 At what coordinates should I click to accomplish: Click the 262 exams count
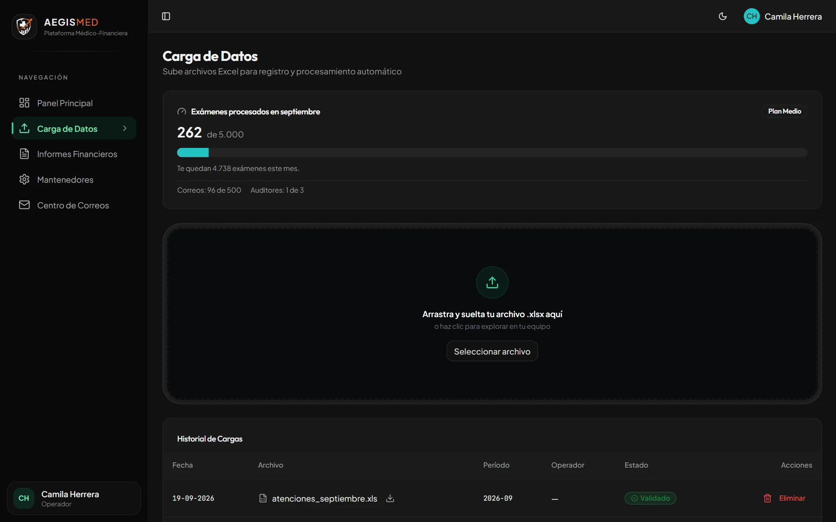(189, 132)
